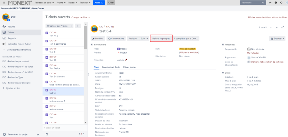Screen dimensions: 288x137
Task: Click the feedback megaphone icon in header
Action: tap(270, 3)
